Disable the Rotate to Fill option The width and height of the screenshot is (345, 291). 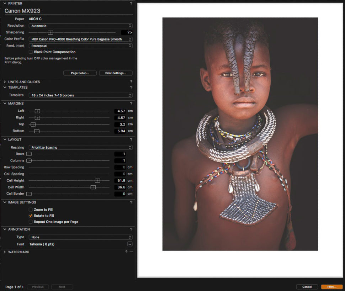[31, 215]
